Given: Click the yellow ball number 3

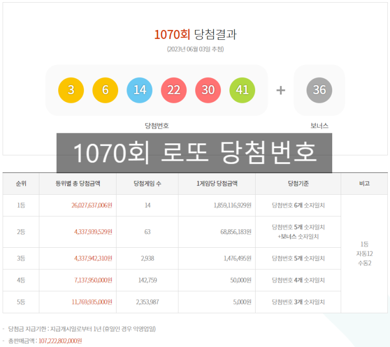Looking at the screenshot, I should (71, 90).
